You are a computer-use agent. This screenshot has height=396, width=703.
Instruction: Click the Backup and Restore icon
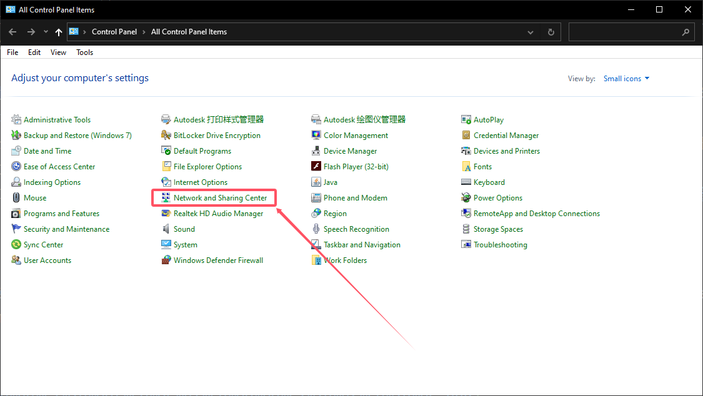click(16, 136)
